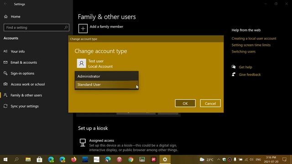Open Your info page

pyautogui.click(x=17, y=51)
